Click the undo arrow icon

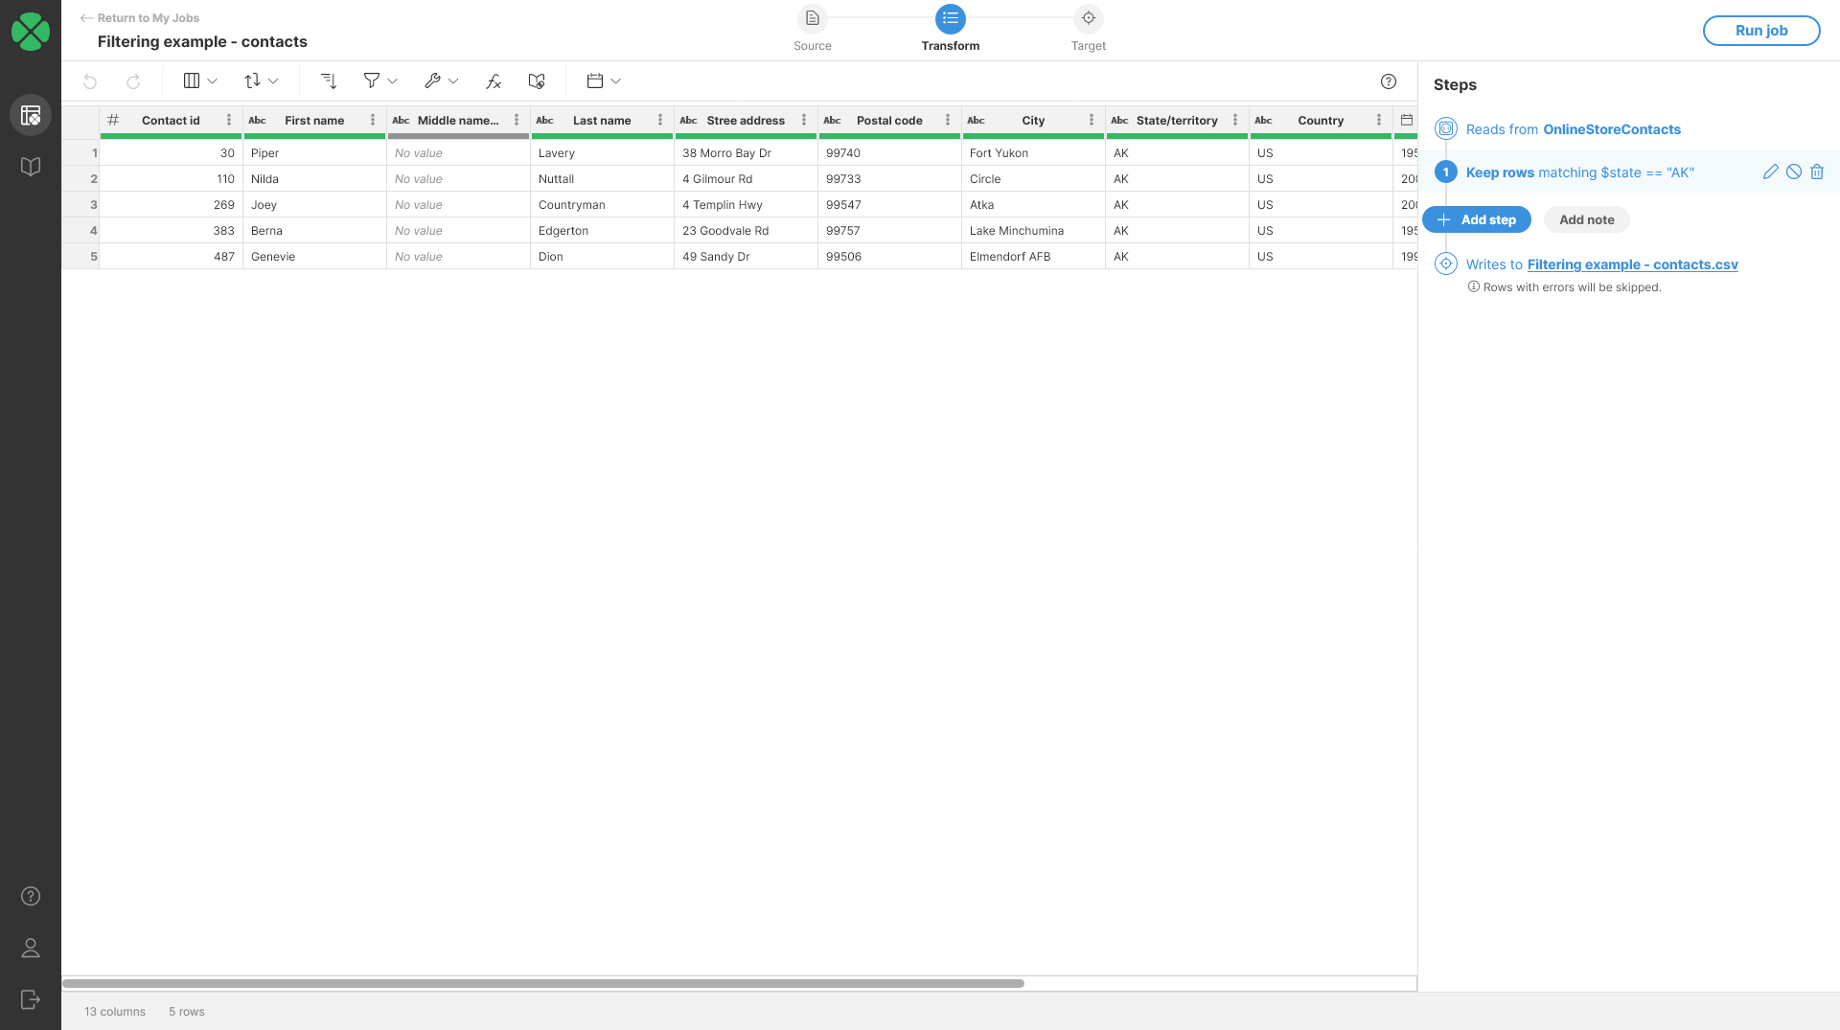point(90,81)
